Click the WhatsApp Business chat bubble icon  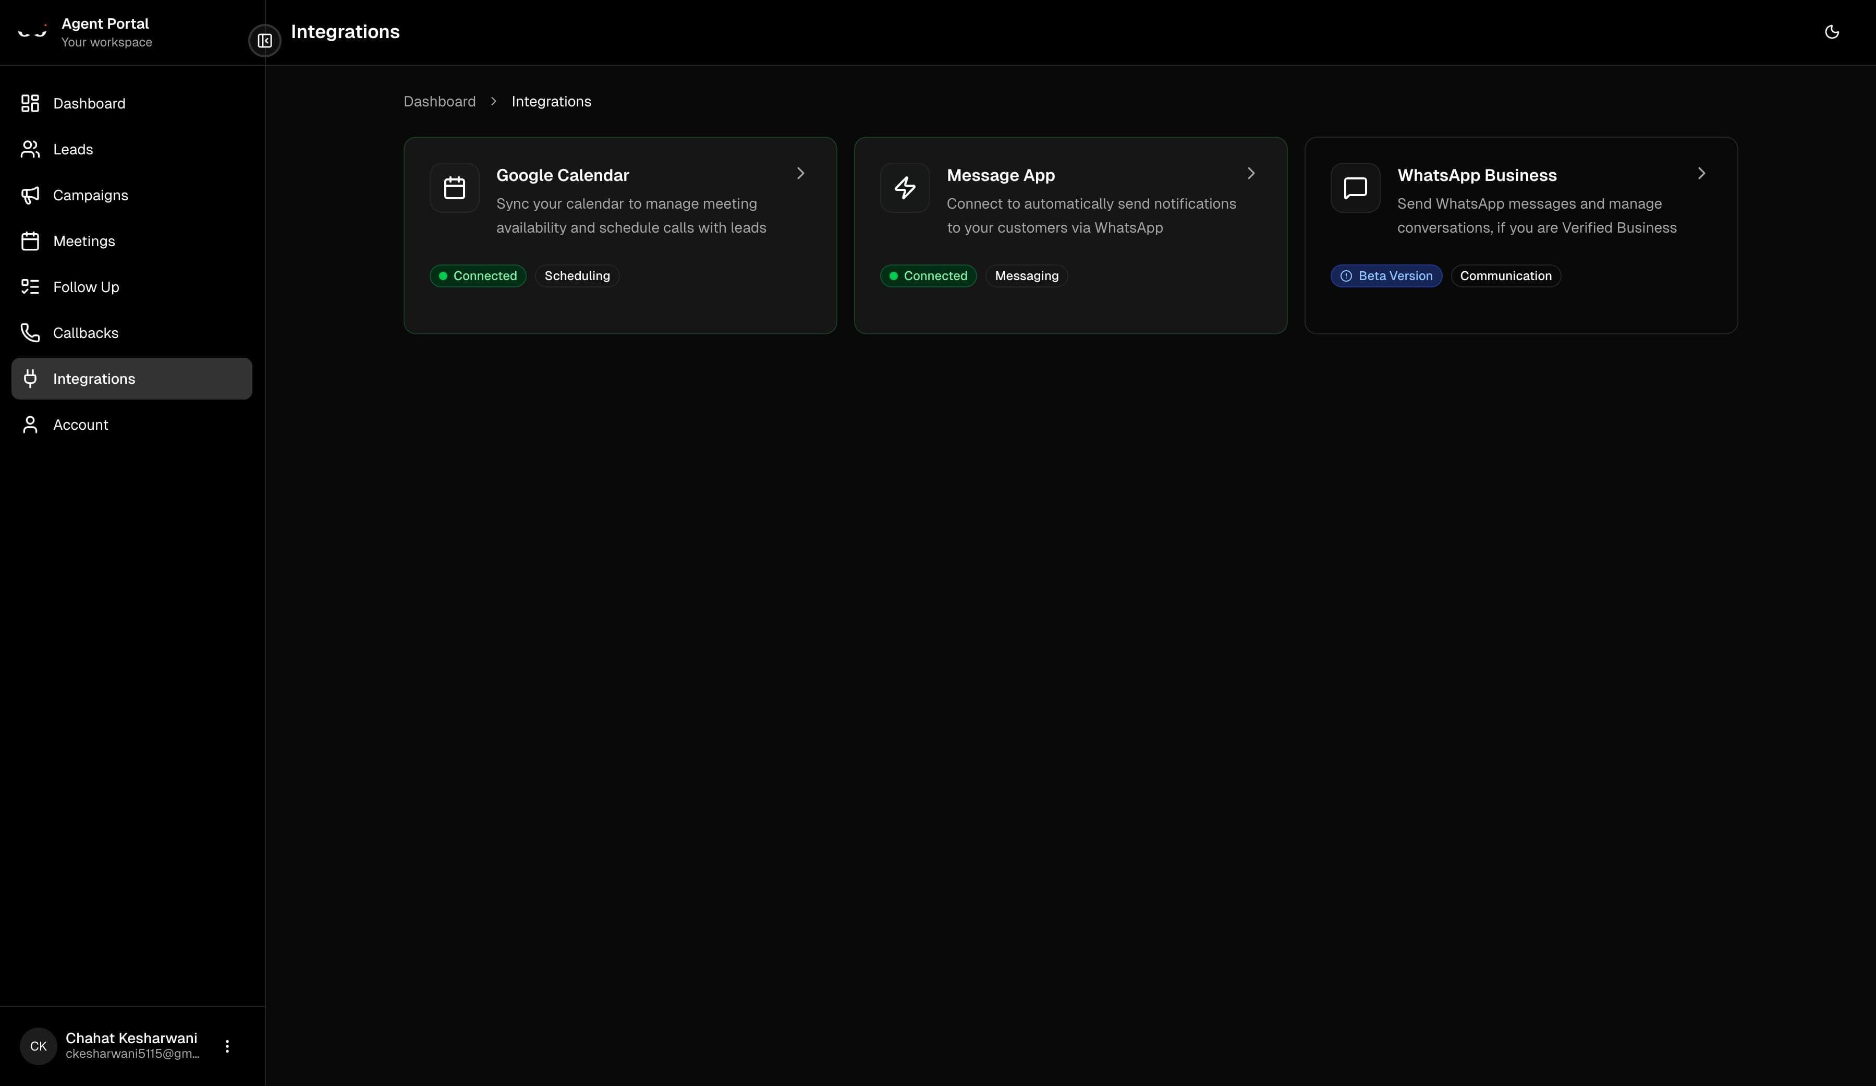coord(1355,187)
